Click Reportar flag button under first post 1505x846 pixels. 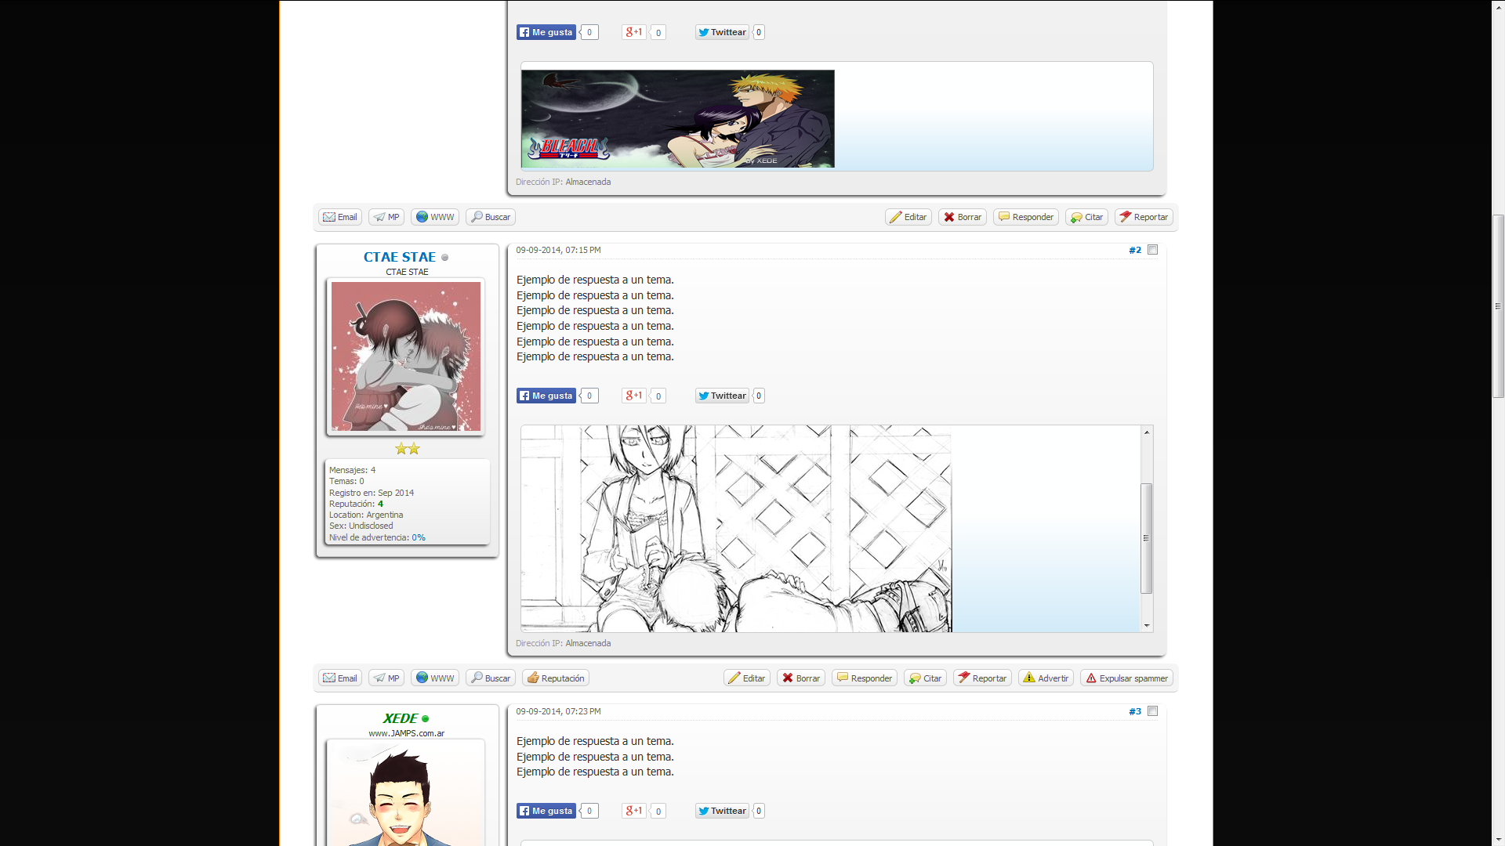coord(1144,217)
